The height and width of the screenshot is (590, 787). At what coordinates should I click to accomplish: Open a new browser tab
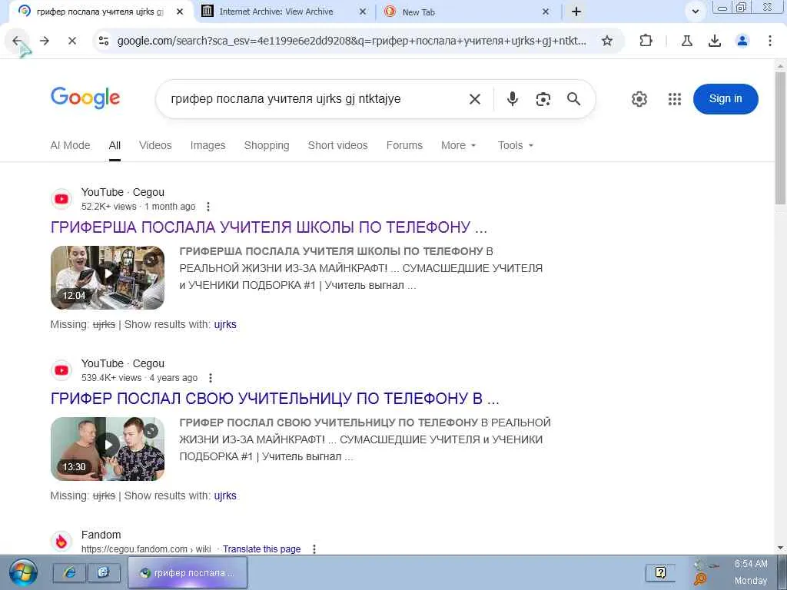[576, 12]
